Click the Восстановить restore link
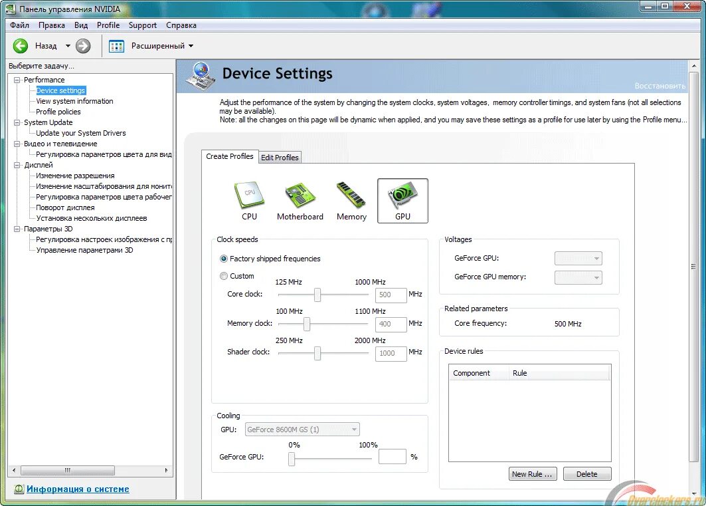This screenshot has width=706, height=506. coord(660,86)
